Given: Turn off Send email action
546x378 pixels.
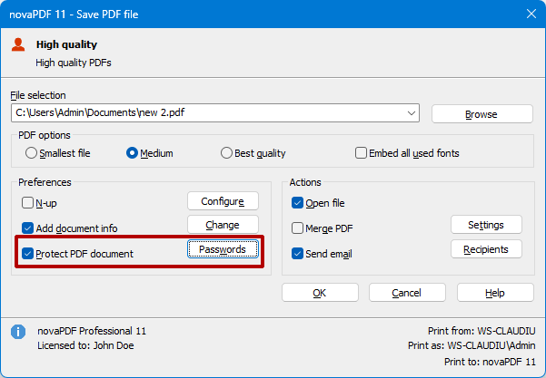Looking at the screenshot, I should click(298, 254).
